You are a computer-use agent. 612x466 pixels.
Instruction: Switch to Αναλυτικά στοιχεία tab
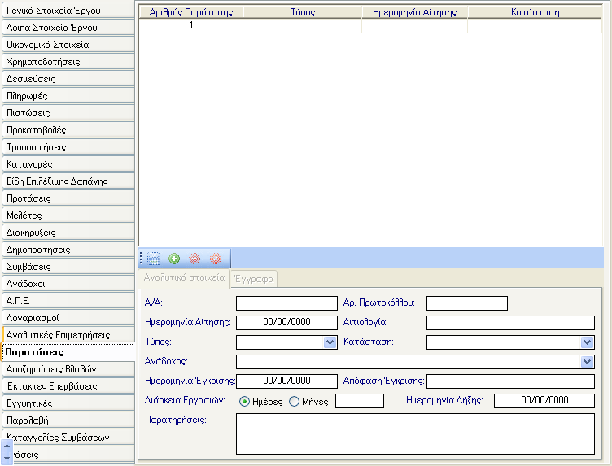click(184, 278)
